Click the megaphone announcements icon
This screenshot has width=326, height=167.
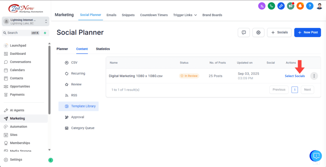290,6
